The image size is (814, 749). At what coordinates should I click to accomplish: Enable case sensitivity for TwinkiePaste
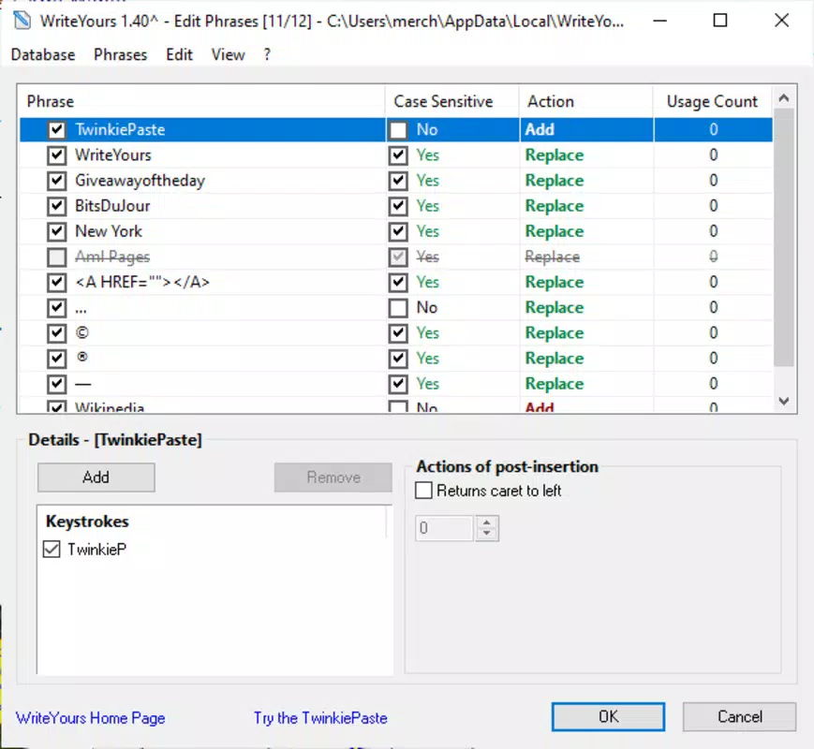[x=398, y=130]
